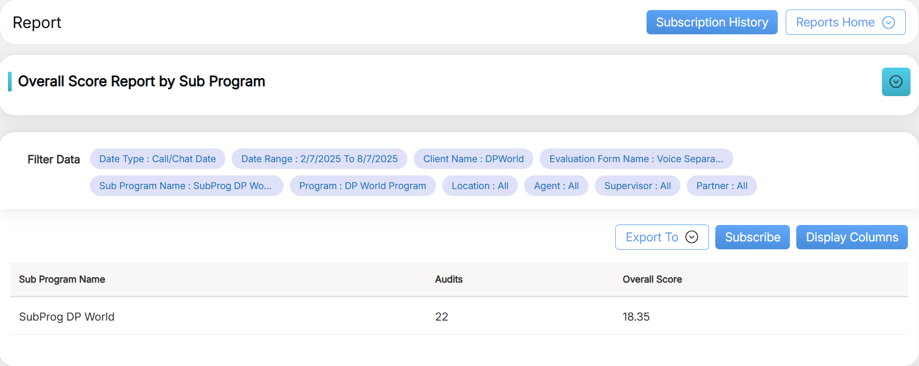Screen dimensions: 919x366
Task: Open the Reports Home dropdown
Action: point(845,22)
